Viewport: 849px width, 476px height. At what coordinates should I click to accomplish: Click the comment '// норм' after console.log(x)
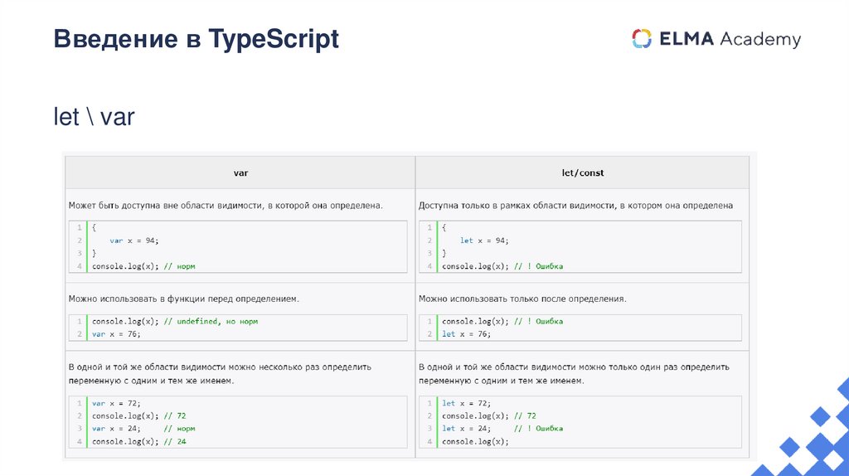coord(179,266)
